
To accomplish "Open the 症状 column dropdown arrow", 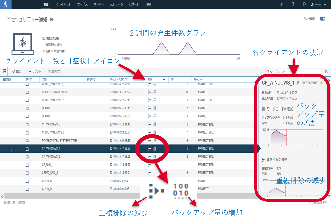I will (164, 79).
